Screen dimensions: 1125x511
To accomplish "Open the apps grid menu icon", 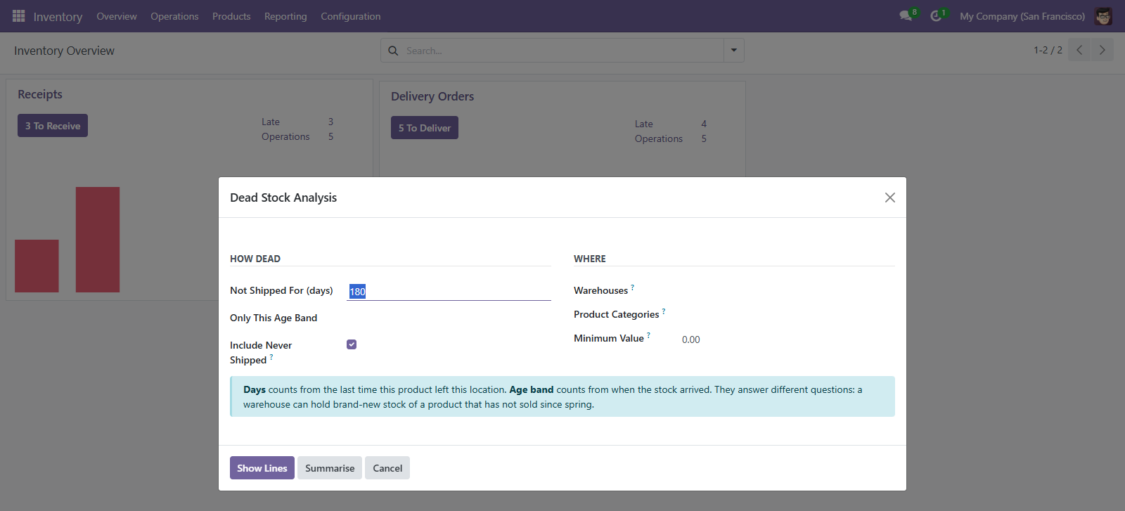I will click(x=19, y=15).
